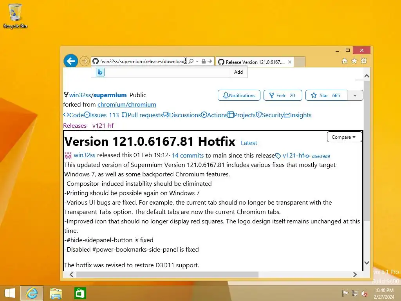Open the Tools gear icon
Image resolution: width=401 pixels, height=301 pixels.
pos(364,61)
